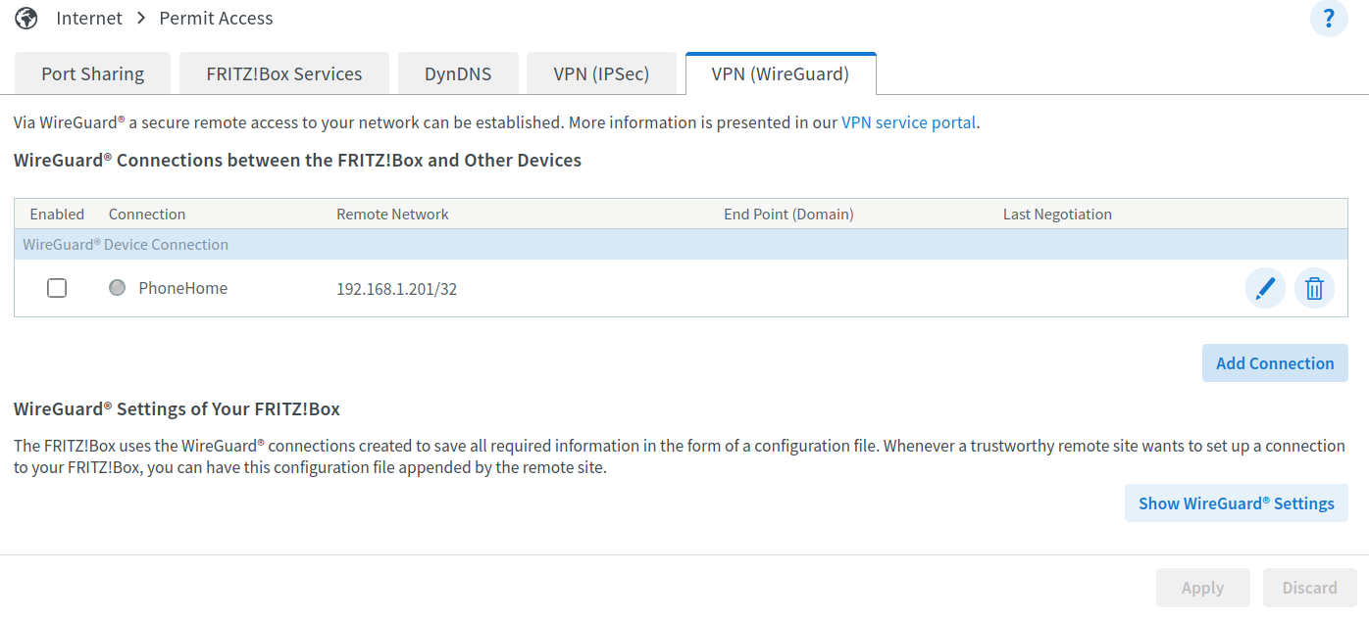Click the Apply button
The width and height of the screenshot is (1369, 622).
(1202, 588)
